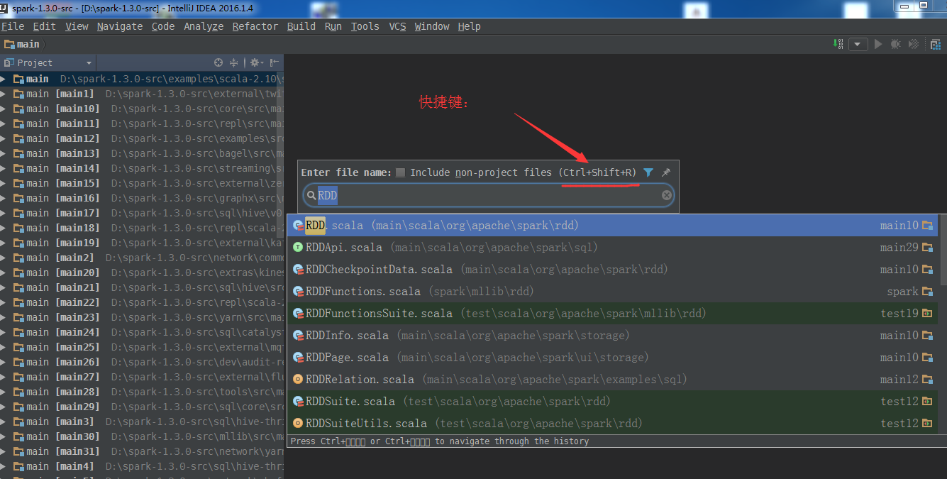Expand the main [main1] tree node arrow
The width and height of the screenshot is (947, 479).
point(4,94)
